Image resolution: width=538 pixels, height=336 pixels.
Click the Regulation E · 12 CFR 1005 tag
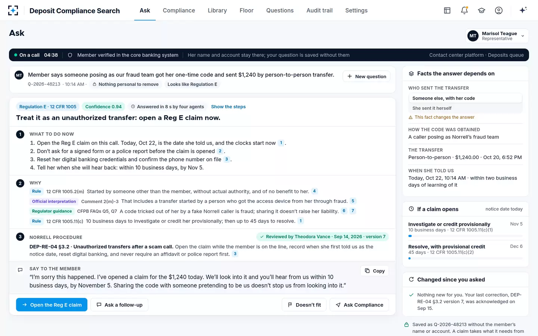tap(48, 107)
